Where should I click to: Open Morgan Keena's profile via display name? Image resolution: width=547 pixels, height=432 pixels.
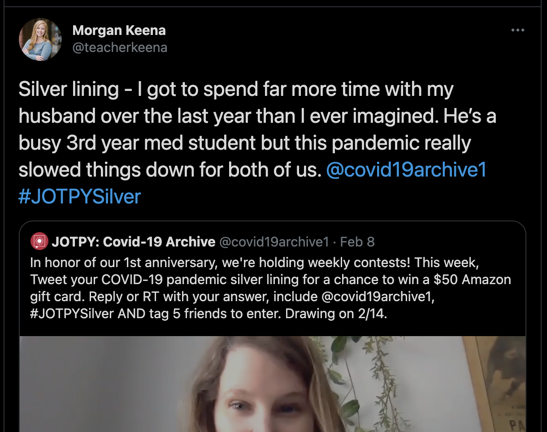point(119,30)
